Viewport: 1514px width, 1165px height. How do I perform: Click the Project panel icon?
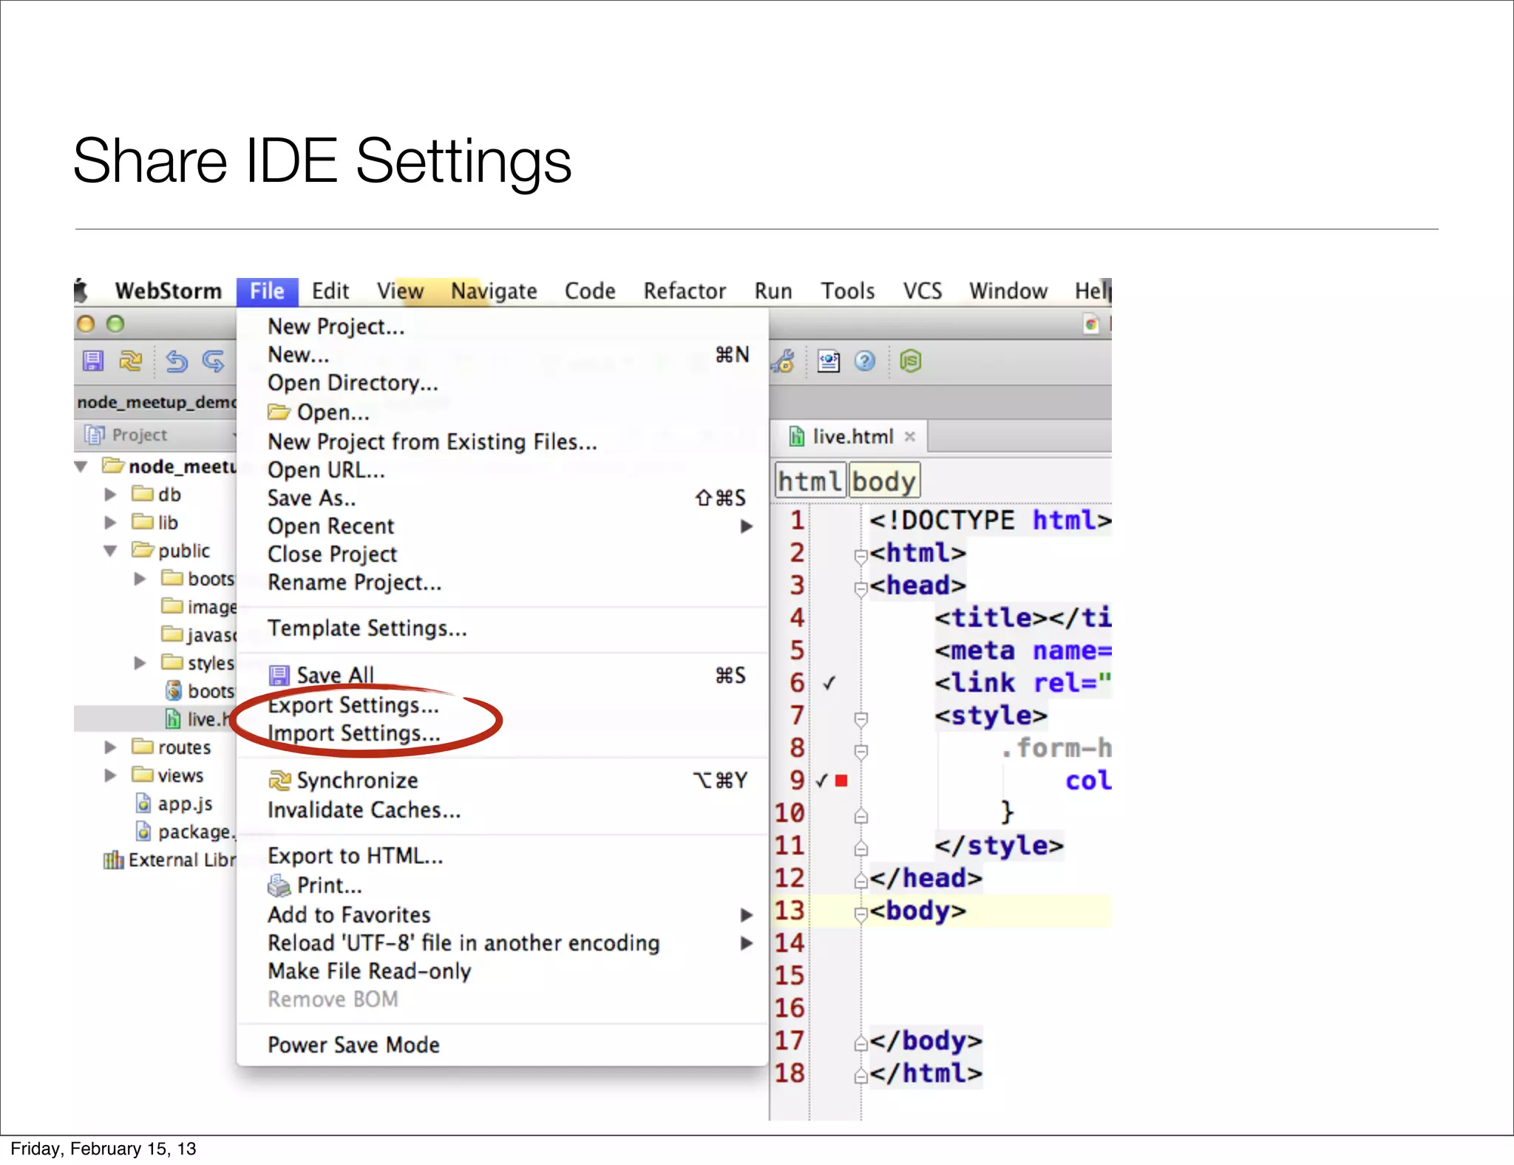(94, 435)
